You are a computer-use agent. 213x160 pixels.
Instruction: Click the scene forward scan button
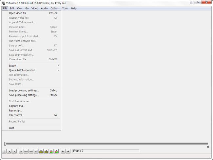[56, 151]
